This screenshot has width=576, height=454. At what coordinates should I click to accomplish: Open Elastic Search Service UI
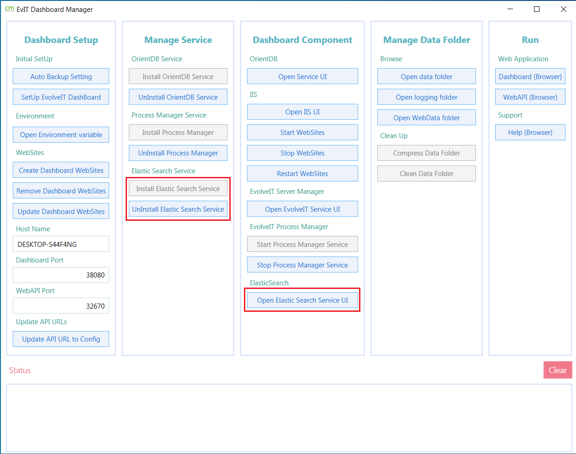click(302, 300)
